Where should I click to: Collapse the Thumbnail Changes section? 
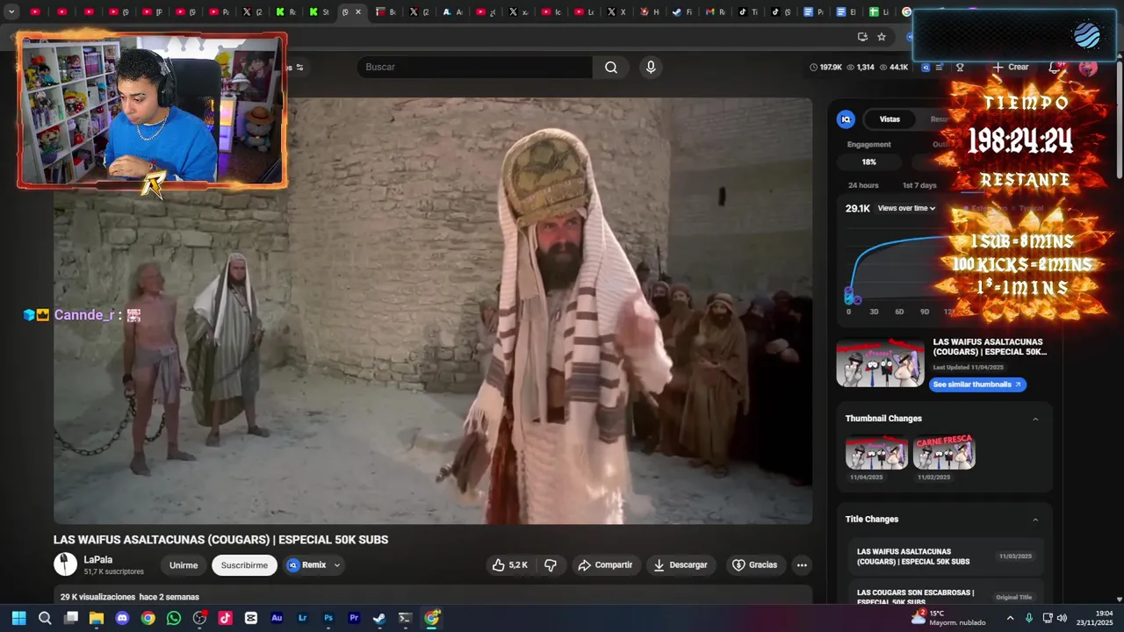1035,419
